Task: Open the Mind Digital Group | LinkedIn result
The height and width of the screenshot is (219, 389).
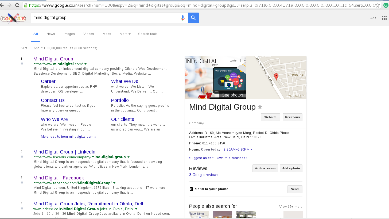Action: tap(64, 152)
